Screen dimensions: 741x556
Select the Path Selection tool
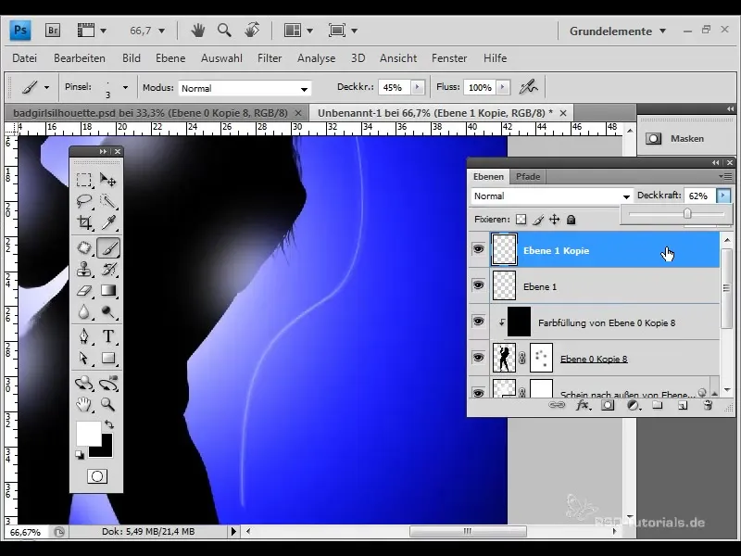pyautogui.click(x=84, y=358)
